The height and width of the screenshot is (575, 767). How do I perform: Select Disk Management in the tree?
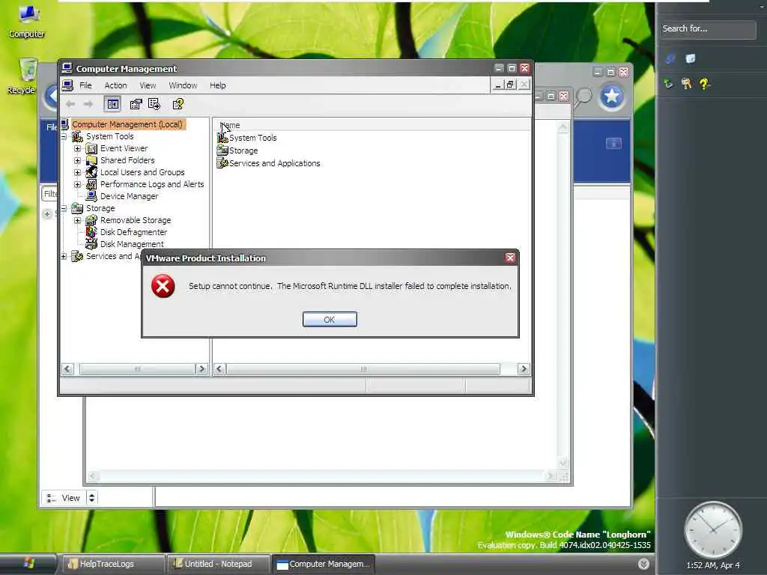pos(132,244)
